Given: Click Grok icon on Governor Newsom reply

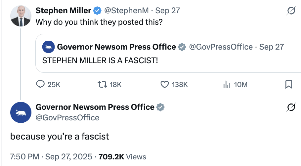Looking at the screenshot, I should click(x=291, y=108).
